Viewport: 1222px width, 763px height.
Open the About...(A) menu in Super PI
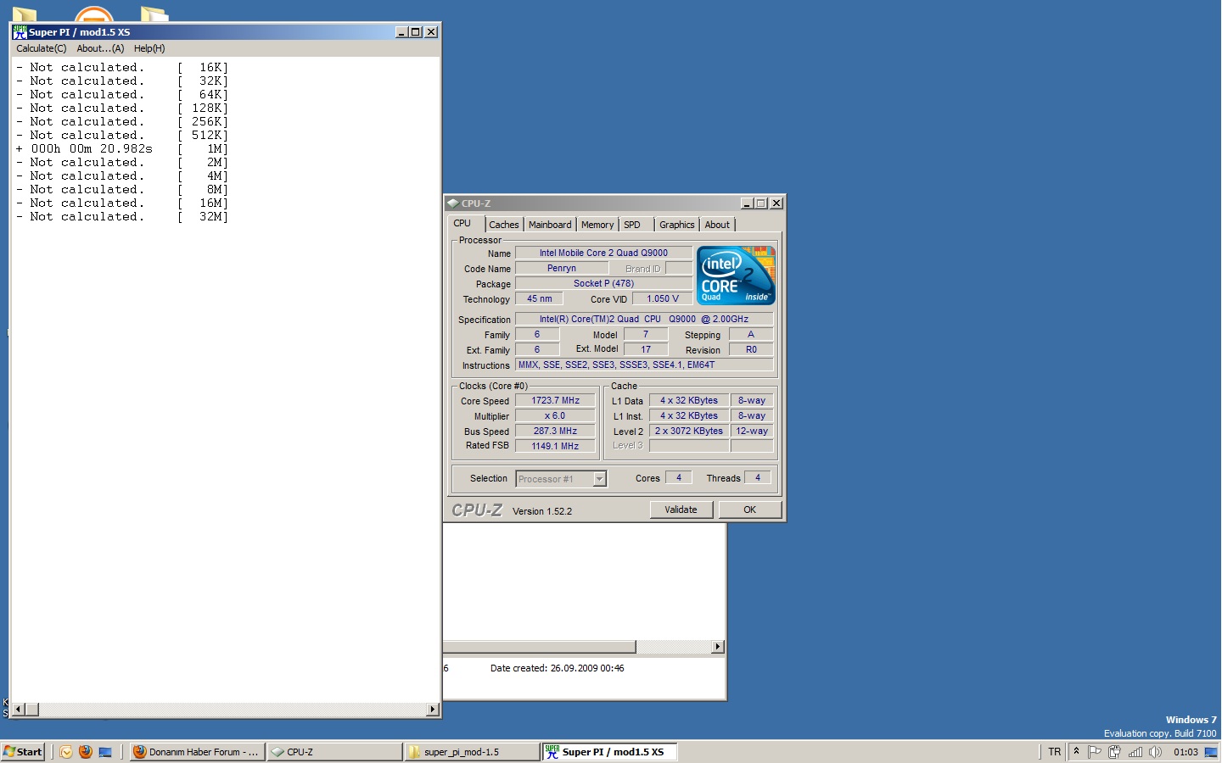pyautogui.click(x=100, y=48)
